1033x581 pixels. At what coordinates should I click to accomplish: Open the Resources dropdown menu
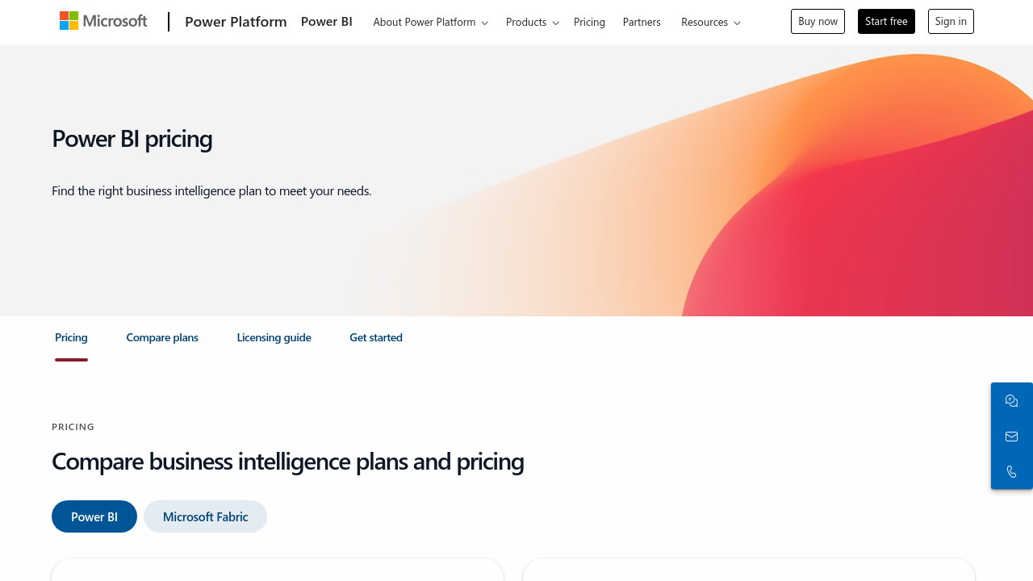710,22
